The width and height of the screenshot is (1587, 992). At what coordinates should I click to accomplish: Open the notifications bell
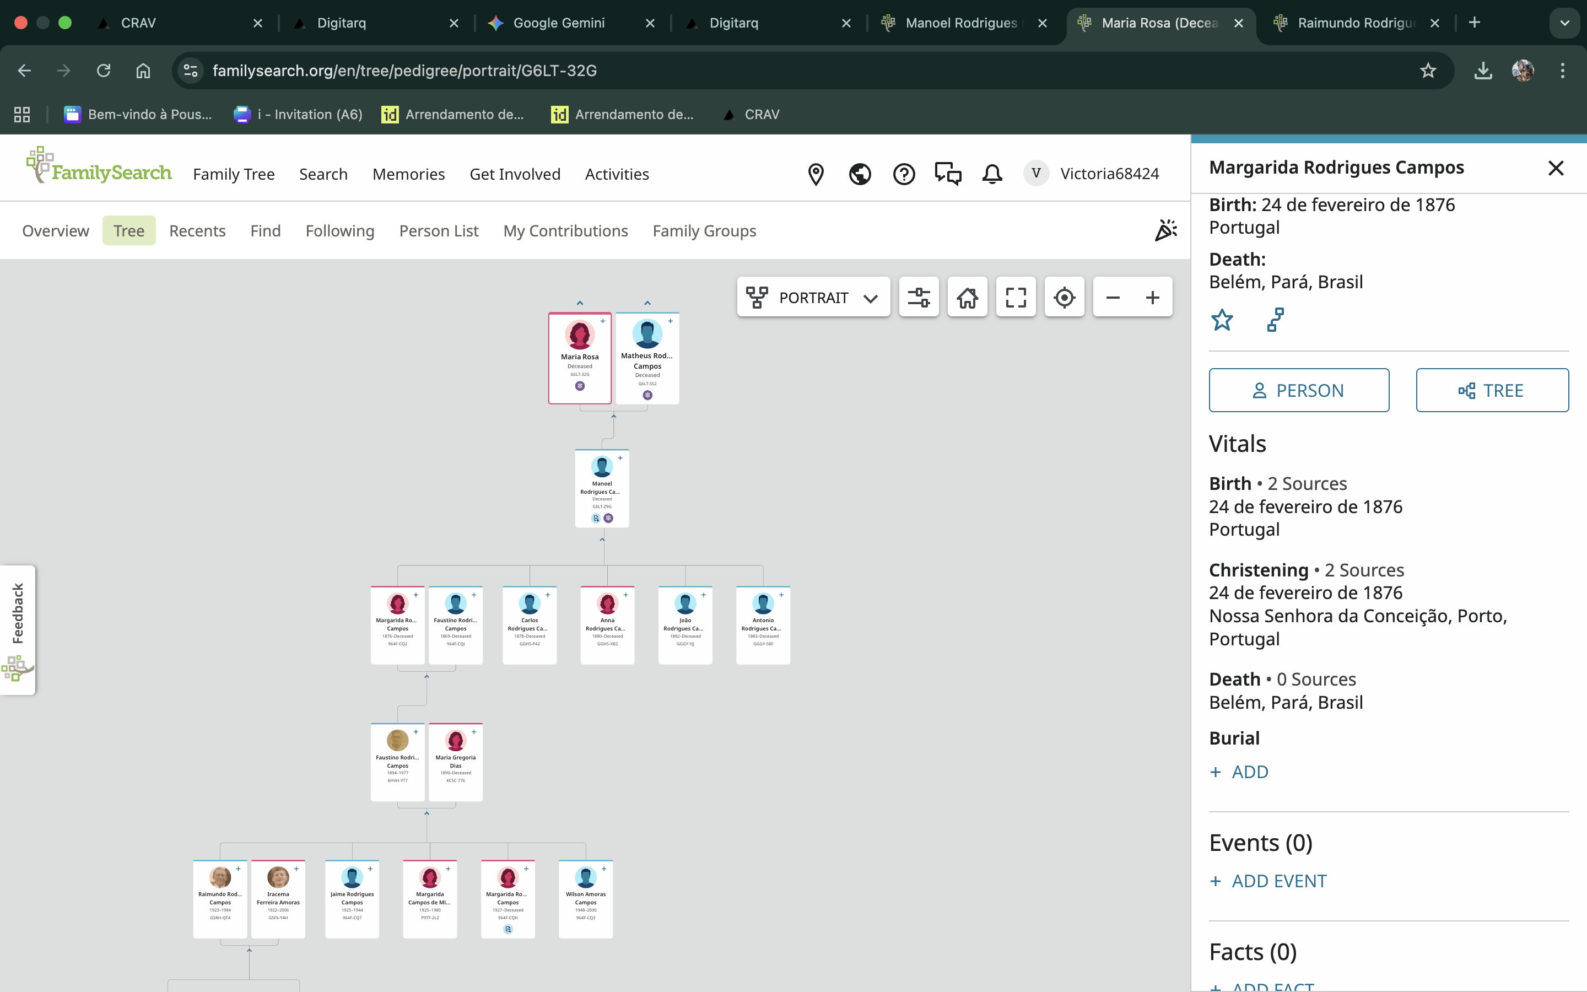pos(991,174)
